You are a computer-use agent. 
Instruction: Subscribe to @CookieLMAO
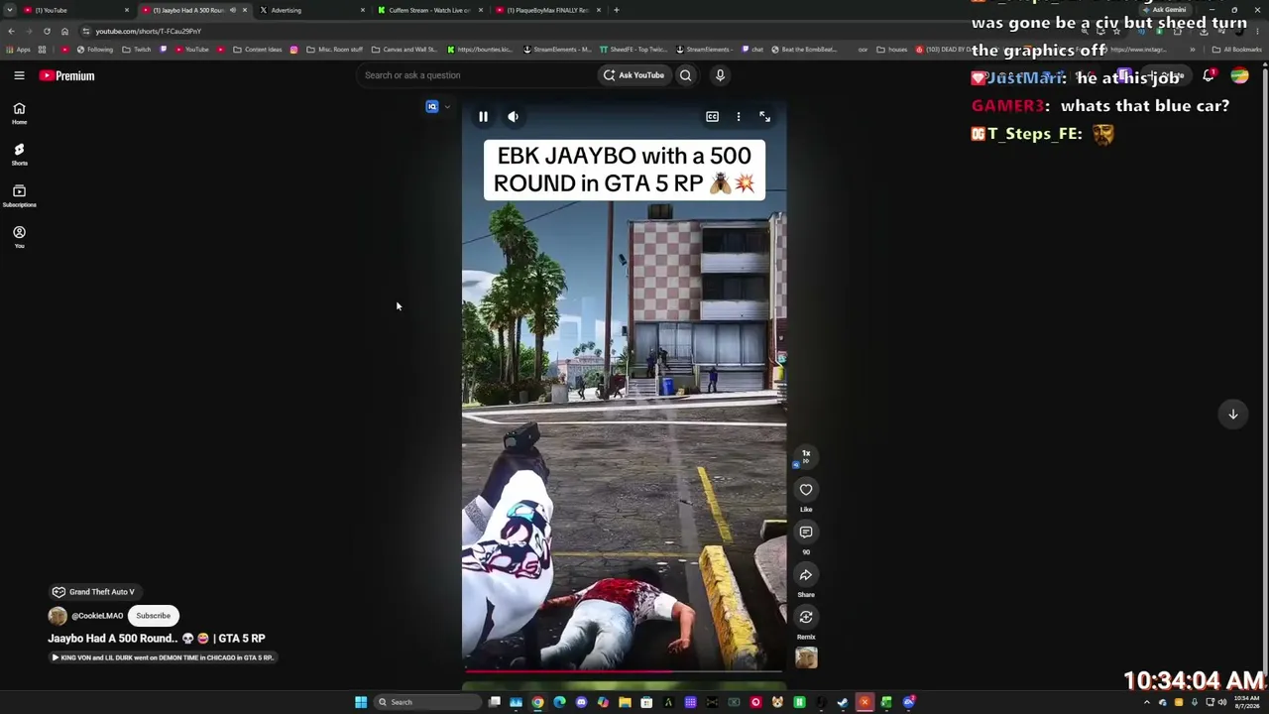(153, 616)
